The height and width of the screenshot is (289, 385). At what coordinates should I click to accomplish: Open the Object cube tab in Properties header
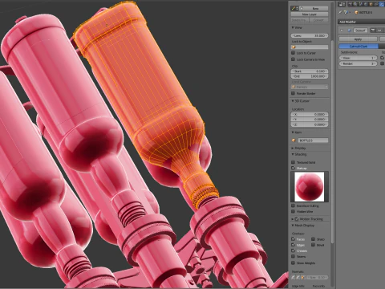(371, 4)
